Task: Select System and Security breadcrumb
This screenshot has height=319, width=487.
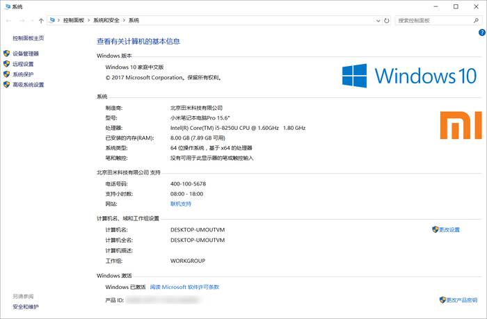Action: (x=106, y=20)
